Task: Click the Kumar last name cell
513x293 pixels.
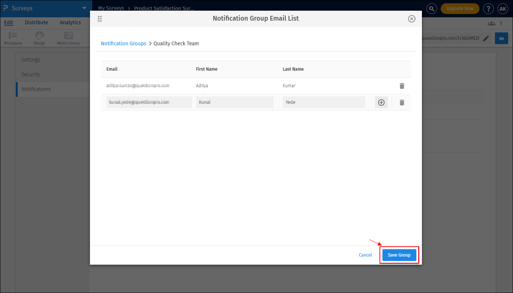Action: pyautogui.click(x=289, y=86)
